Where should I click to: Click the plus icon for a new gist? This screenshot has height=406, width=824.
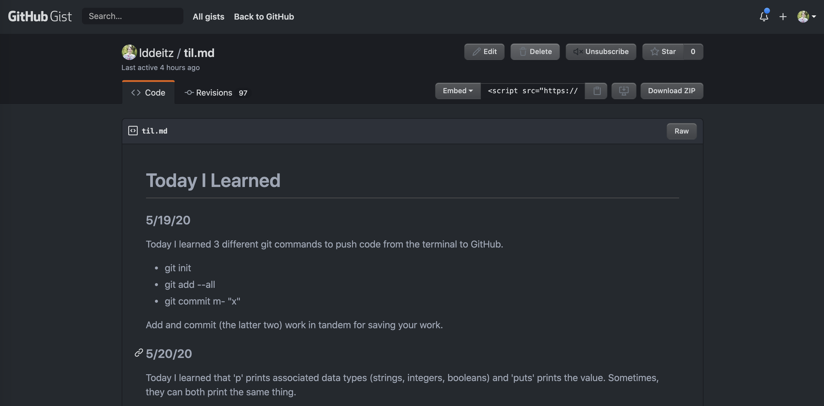point(783,17)
